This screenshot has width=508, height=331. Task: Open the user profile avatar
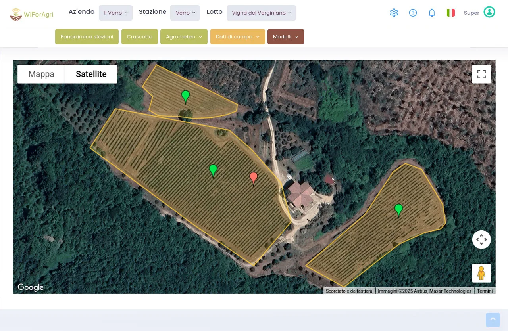(489, 12)
